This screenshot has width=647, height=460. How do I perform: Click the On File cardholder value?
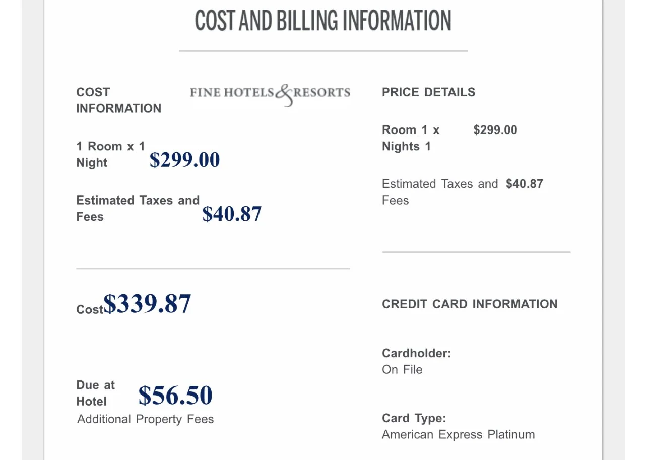point(402,370)
